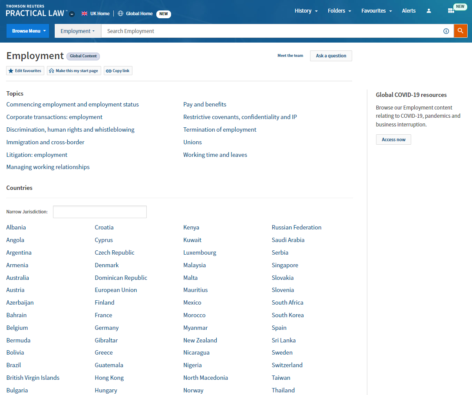This screenshot has width=472, height=395.
Task: Click the Copy link button
Action: [118, 71]
